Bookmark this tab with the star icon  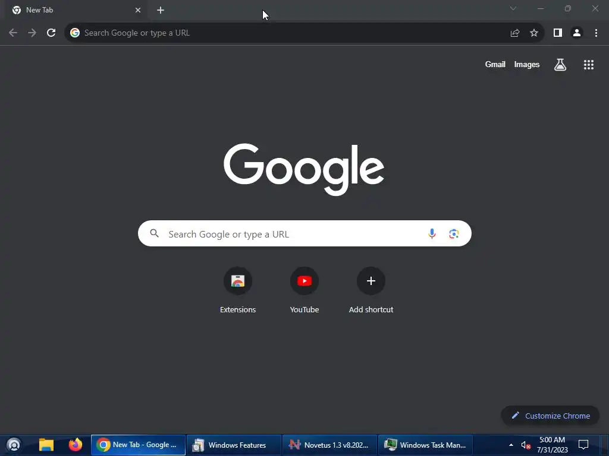coord(534,33)
